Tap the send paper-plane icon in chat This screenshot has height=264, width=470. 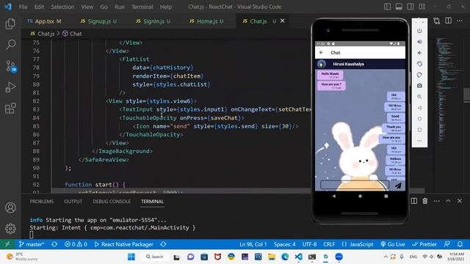(x=398, y=186)
